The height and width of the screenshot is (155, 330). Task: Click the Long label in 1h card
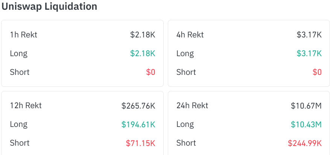click(x=19, y=54)
